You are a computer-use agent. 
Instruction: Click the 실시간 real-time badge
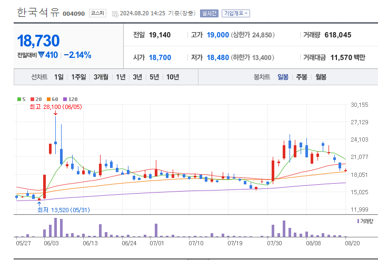209,13
